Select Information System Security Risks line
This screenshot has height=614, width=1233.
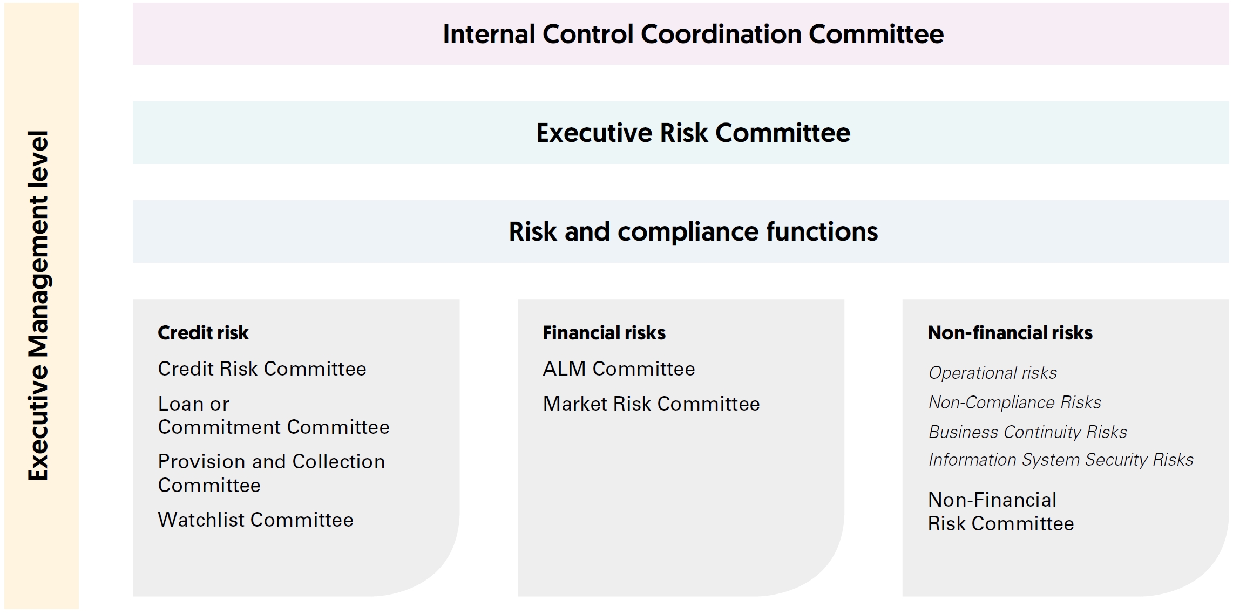coord(1060,460)
